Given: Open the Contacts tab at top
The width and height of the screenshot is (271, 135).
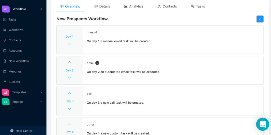Looking at the screenshot, I should click(167, 6).
